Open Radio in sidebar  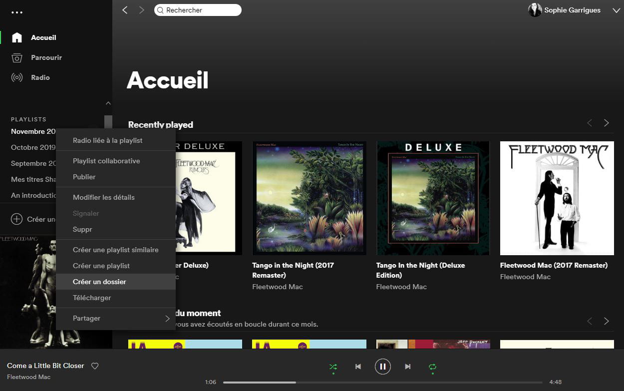click(40, 77)
